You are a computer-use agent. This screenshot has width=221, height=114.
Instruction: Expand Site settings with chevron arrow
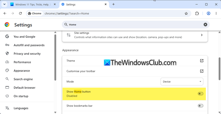pyautogui.click(x=202, y=35)
